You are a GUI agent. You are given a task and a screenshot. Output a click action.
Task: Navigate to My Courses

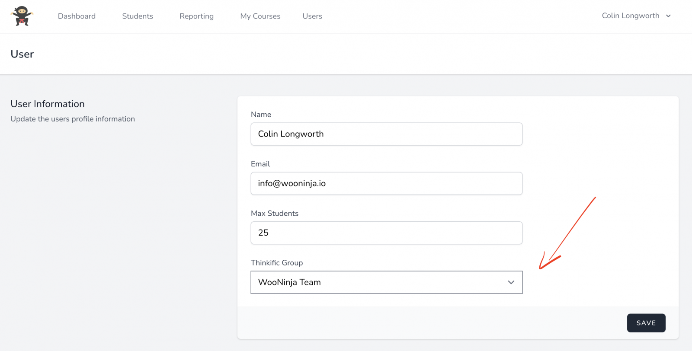(x=260, y=16)
